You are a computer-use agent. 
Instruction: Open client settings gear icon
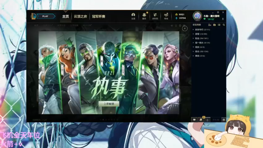(218, 12)
